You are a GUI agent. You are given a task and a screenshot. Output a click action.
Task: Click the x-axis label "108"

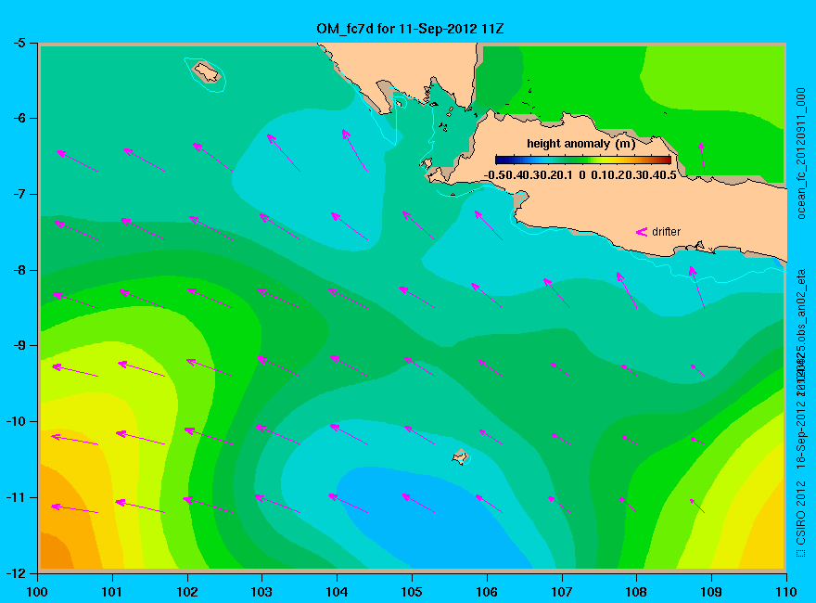[x=636, y=592]
